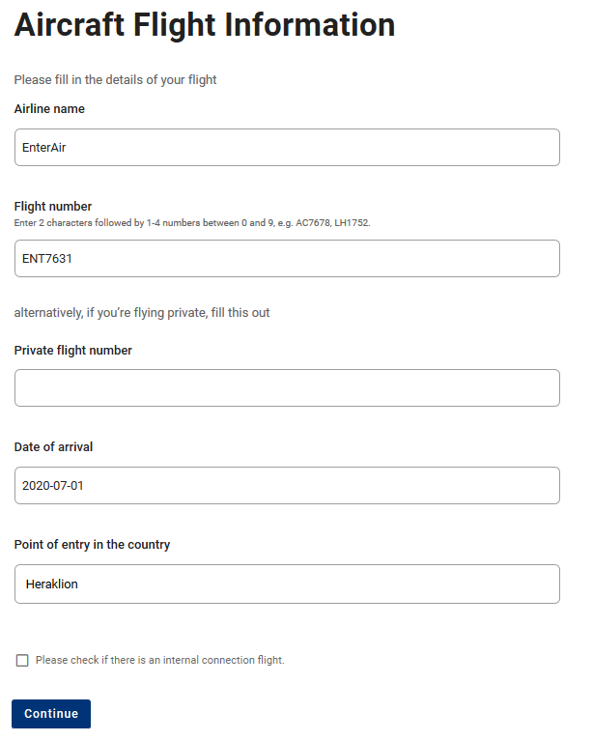Click into the Flight number field
The width and height of the screenshot is (593, 741).
point(287,259)
